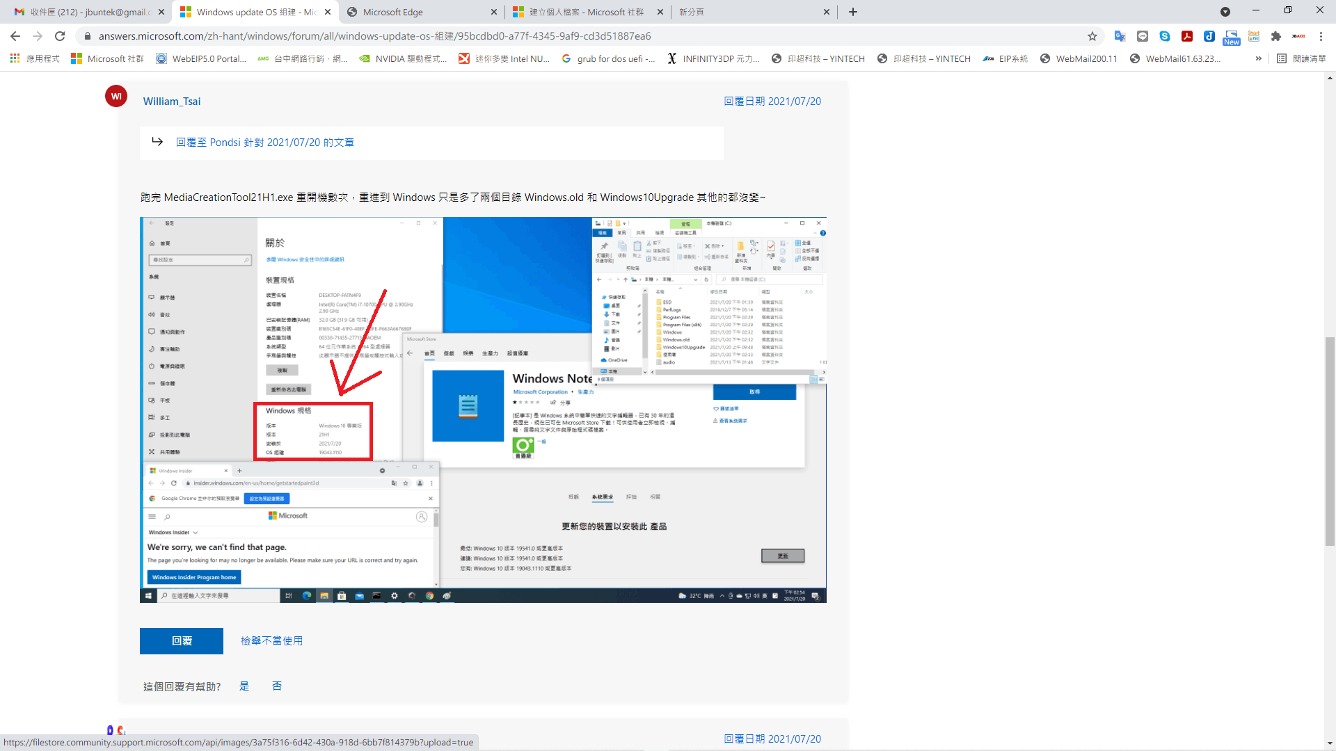Click the scrollbar down arrow
This screenshot has height=751, width=1336.
tap(1330, 744)
